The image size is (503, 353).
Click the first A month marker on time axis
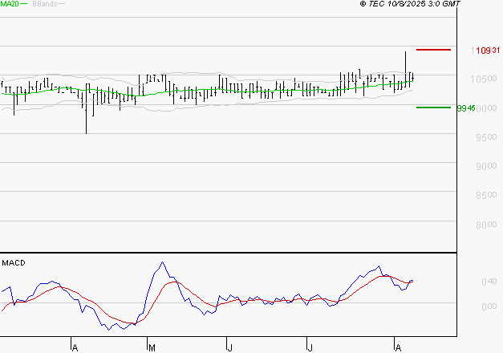coord(75,347)
